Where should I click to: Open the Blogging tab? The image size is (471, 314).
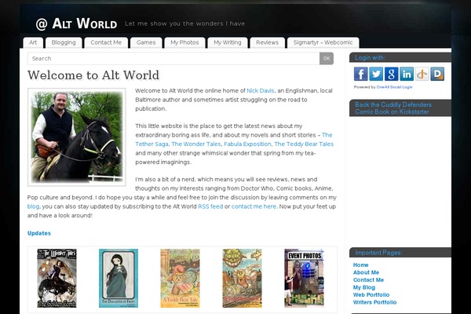point(64,42)
